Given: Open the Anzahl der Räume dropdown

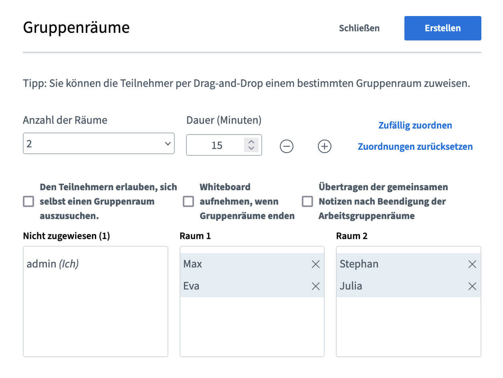Looking at the screenshot, I should [99, 143].
